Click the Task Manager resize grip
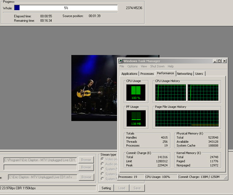Screen dimensions: 233x195 point(225,178)
